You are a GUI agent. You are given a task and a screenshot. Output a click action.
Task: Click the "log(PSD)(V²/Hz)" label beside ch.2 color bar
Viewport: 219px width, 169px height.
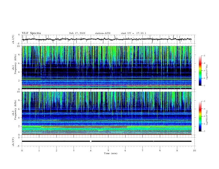[x=207, y=118]
